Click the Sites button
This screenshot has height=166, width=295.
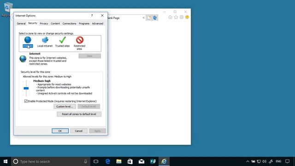89,56
